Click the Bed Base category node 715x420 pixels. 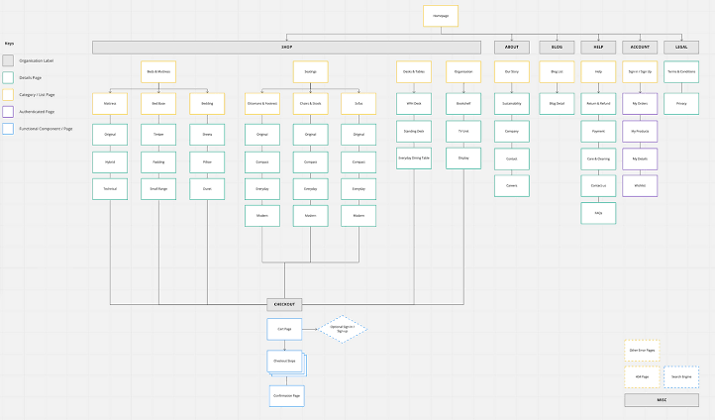pyautogui.click(x=158, y=104)
